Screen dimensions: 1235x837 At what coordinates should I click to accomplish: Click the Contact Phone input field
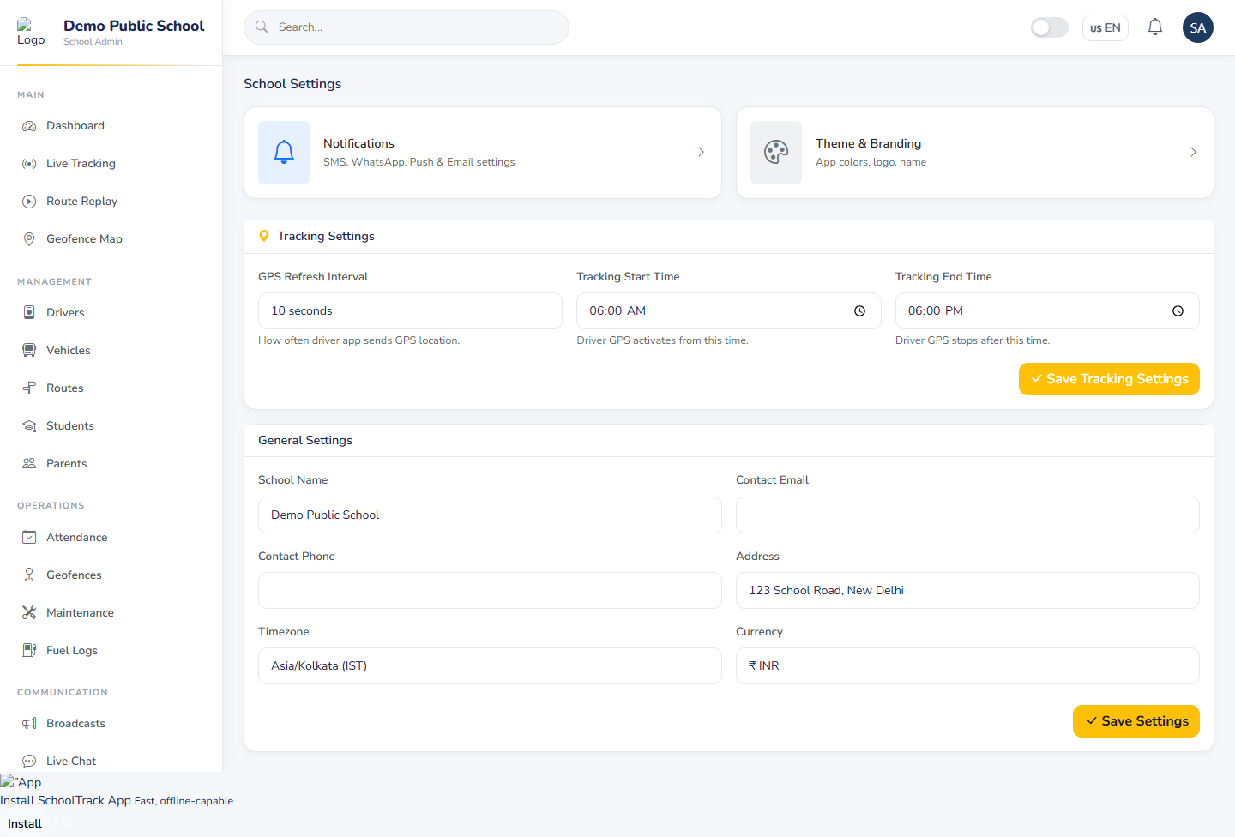coord(490,591)
